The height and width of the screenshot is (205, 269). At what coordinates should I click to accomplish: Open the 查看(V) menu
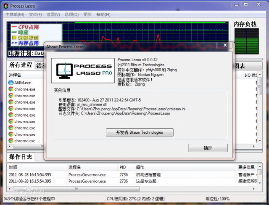[53, 14]
